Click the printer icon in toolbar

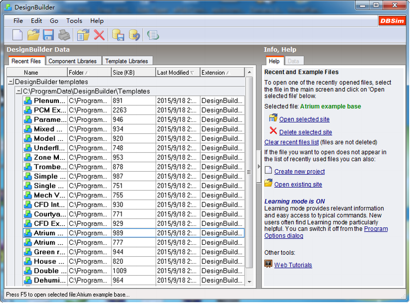[x=64, y=35]
